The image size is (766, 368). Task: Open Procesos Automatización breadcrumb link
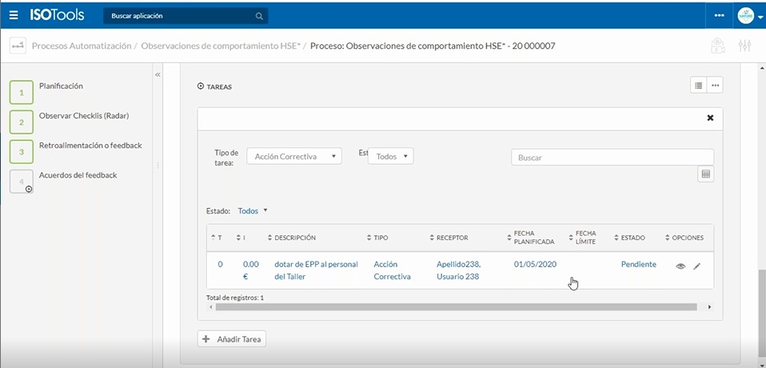tap(81, 46)
